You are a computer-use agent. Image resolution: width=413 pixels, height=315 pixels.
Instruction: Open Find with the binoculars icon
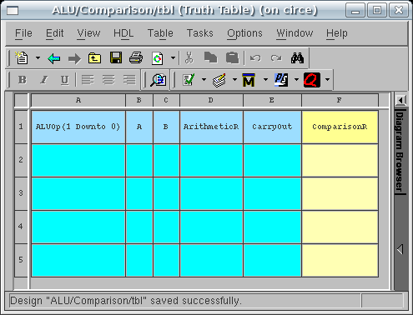[297, 58]
